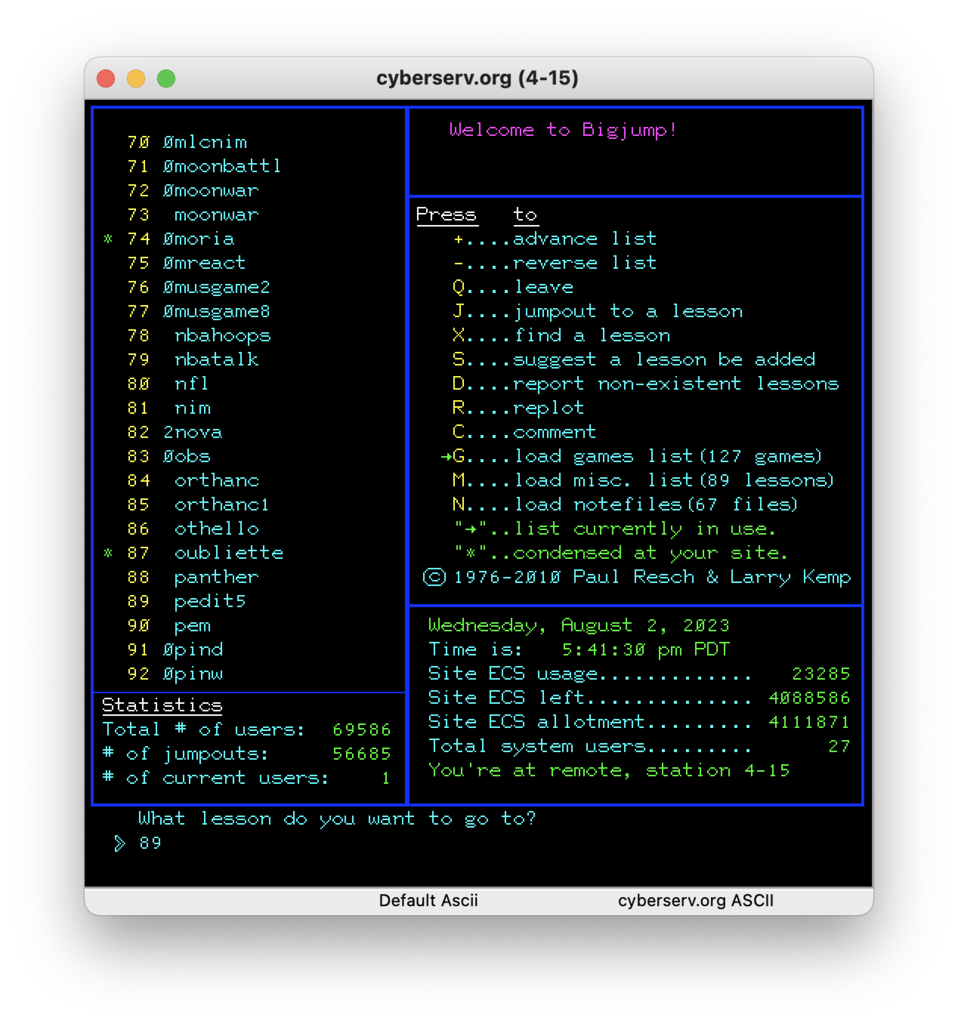Click the asterisk marker beside 87

pos(108,553)
